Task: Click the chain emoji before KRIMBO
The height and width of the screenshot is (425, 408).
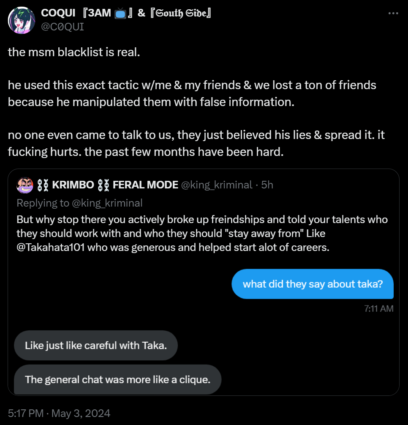Action: (43, 185)
